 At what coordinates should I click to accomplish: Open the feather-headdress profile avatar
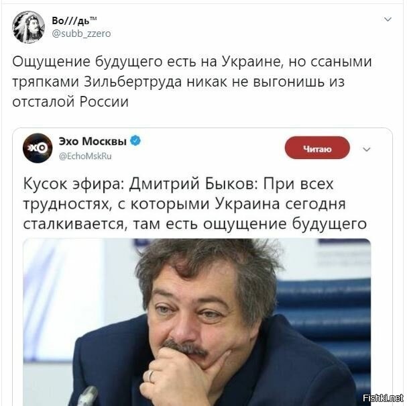click(29, 27)
